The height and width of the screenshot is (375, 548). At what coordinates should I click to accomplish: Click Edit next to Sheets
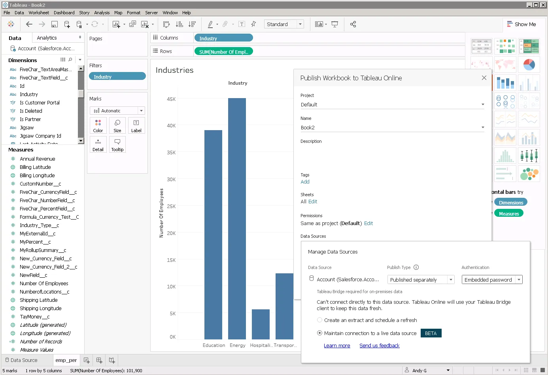coord(313,201)
